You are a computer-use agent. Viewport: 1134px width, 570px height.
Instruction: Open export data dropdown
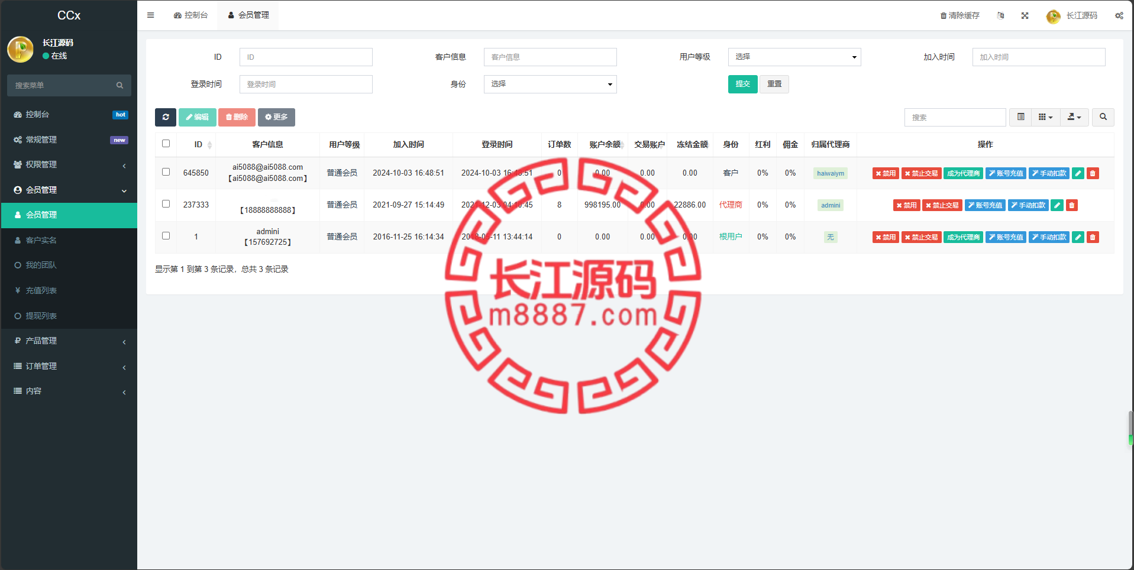tap(1074, 117)
